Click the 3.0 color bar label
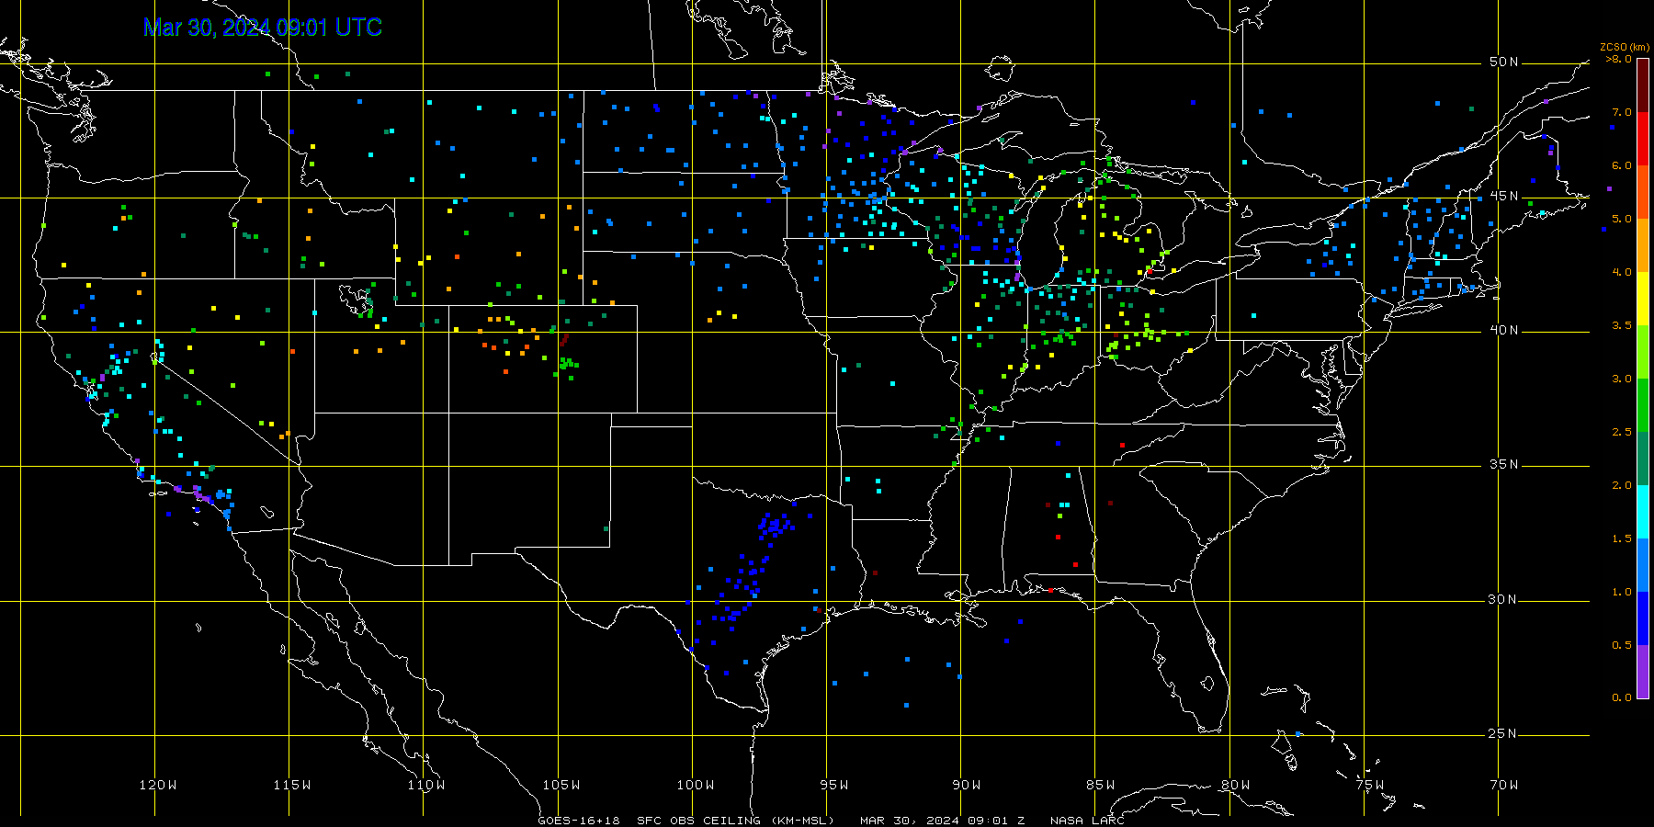1654x827 pixels. 1622,379
